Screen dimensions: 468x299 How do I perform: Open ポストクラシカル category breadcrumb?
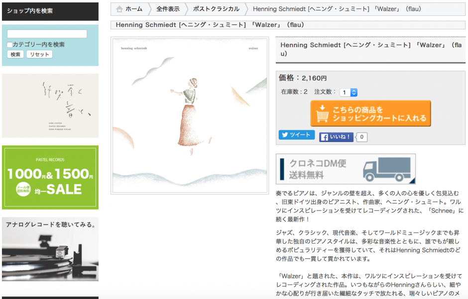tap(216, 9)
